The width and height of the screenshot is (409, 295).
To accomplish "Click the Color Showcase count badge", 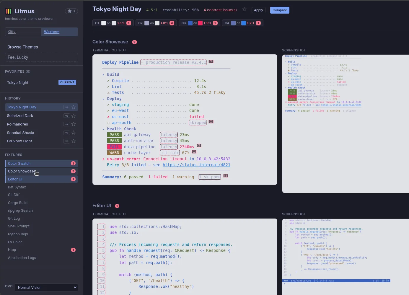I will coord(134,42).
